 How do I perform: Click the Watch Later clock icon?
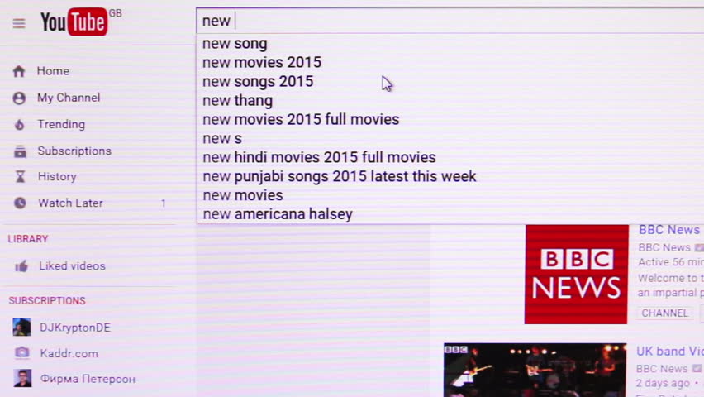pyautogui.click(x=20, y=203)
